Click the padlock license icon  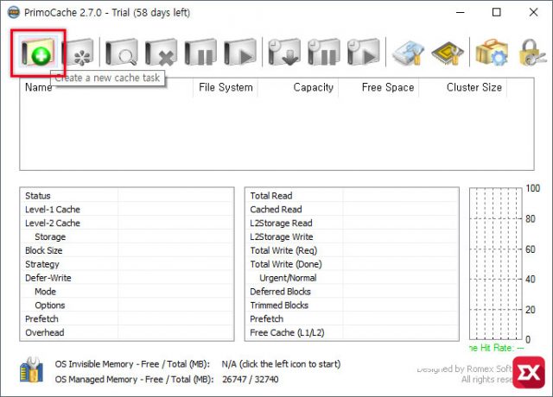click(532, 53)
